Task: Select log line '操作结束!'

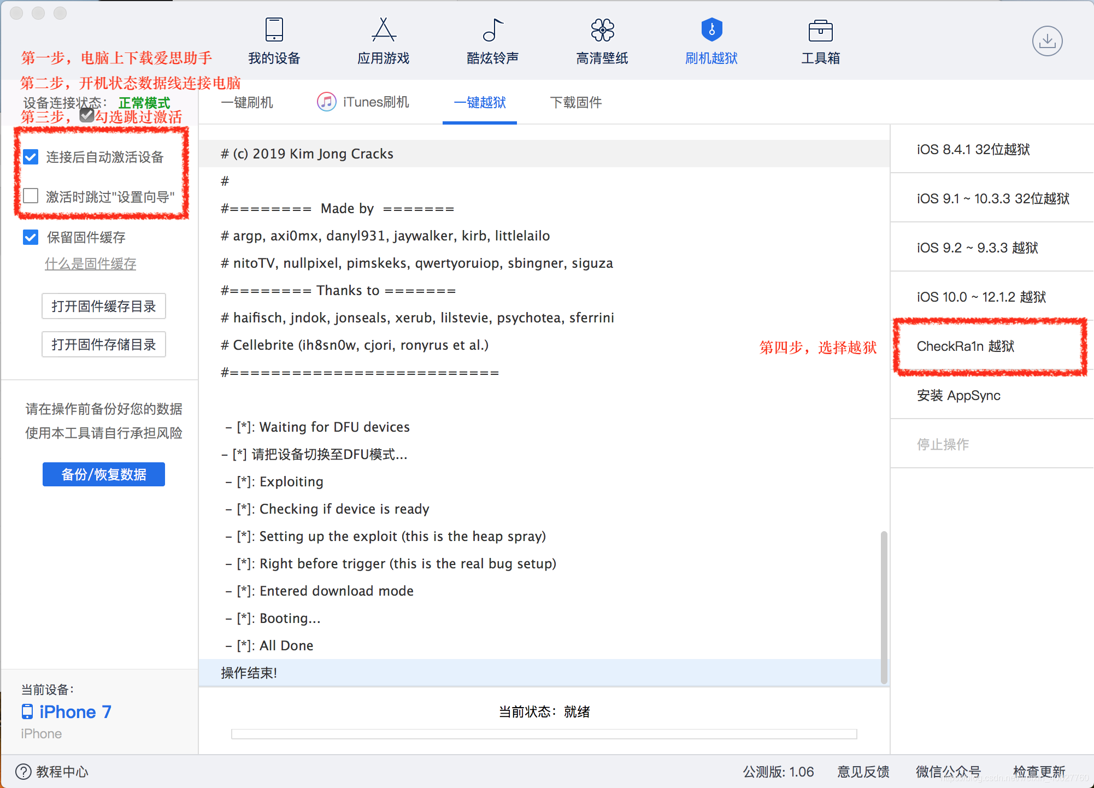Action: [544, 673]
